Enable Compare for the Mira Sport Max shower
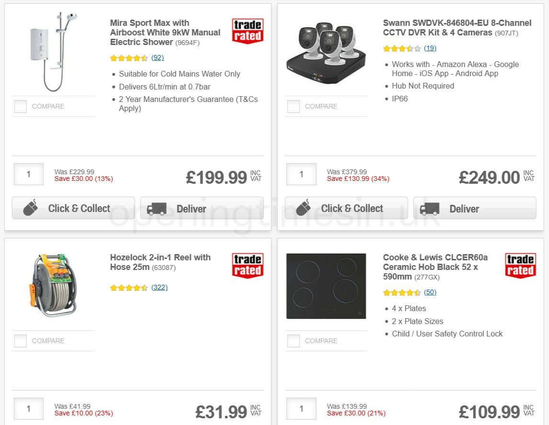The image size is (549, 425). (20, 106)
